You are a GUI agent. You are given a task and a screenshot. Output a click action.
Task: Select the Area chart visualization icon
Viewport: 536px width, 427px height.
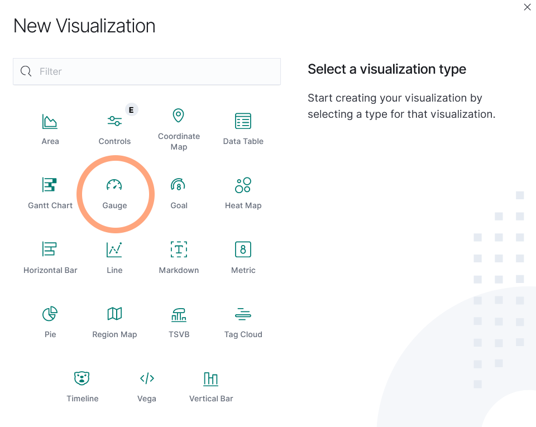pos(50,121)
